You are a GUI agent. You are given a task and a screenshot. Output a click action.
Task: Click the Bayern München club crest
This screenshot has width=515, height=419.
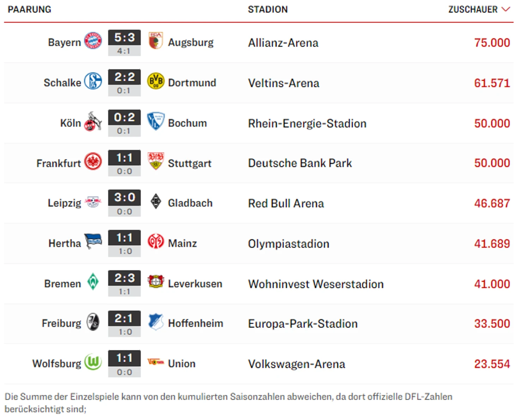coord(93,41)
